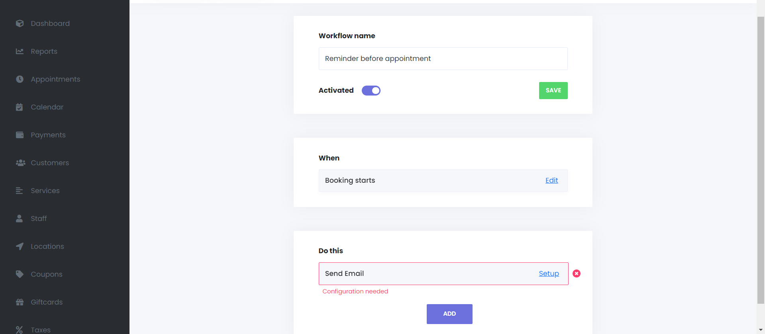765x334 pixels.
Task: Open the Services menu item
Action: [x=45, y=191]
